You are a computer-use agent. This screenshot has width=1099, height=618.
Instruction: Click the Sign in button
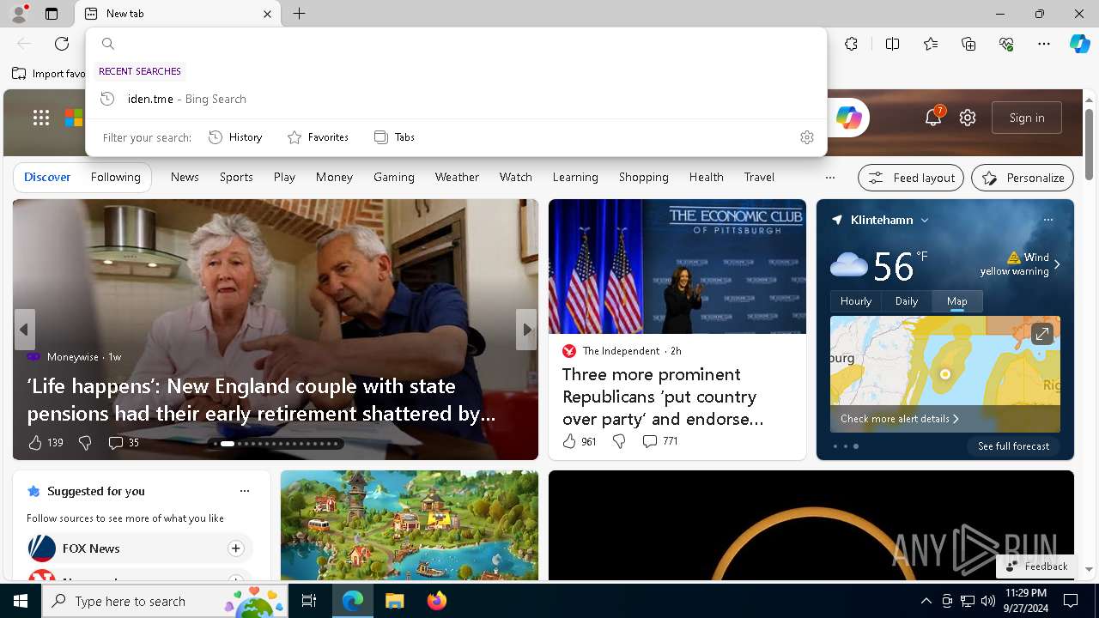pyautogui.click(x=1027, y=118)
